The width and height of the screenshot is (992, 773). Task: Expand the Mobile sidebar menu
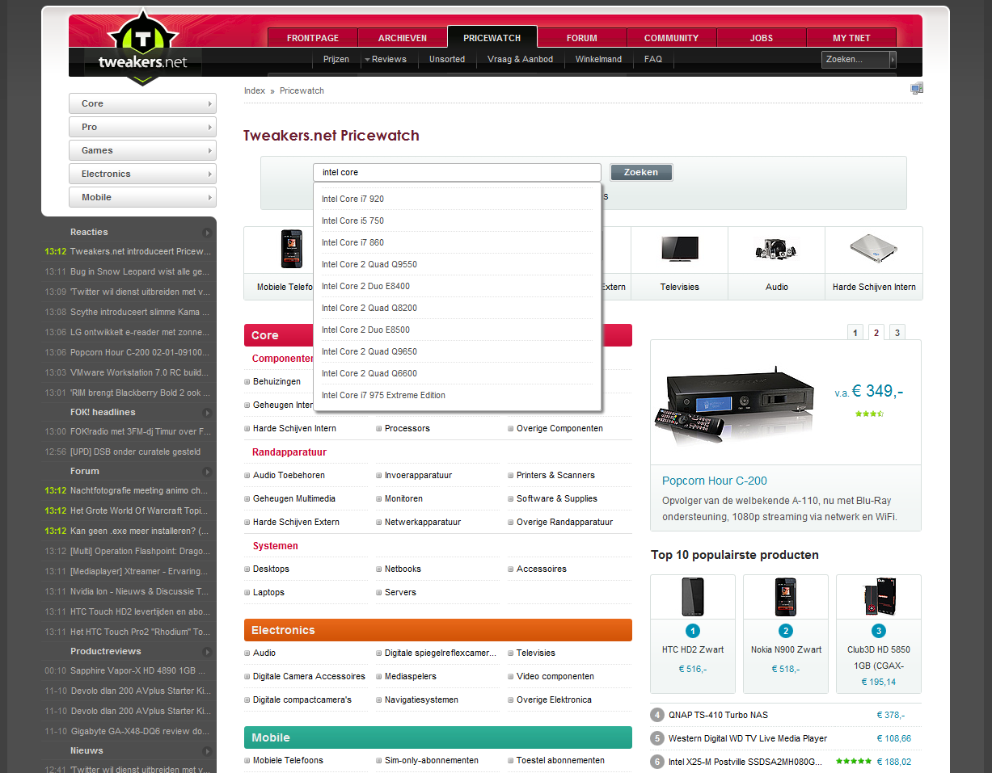point(142,197)
